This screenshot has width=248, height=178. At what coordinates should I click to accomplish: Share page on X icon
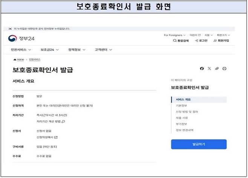(209, 69)
